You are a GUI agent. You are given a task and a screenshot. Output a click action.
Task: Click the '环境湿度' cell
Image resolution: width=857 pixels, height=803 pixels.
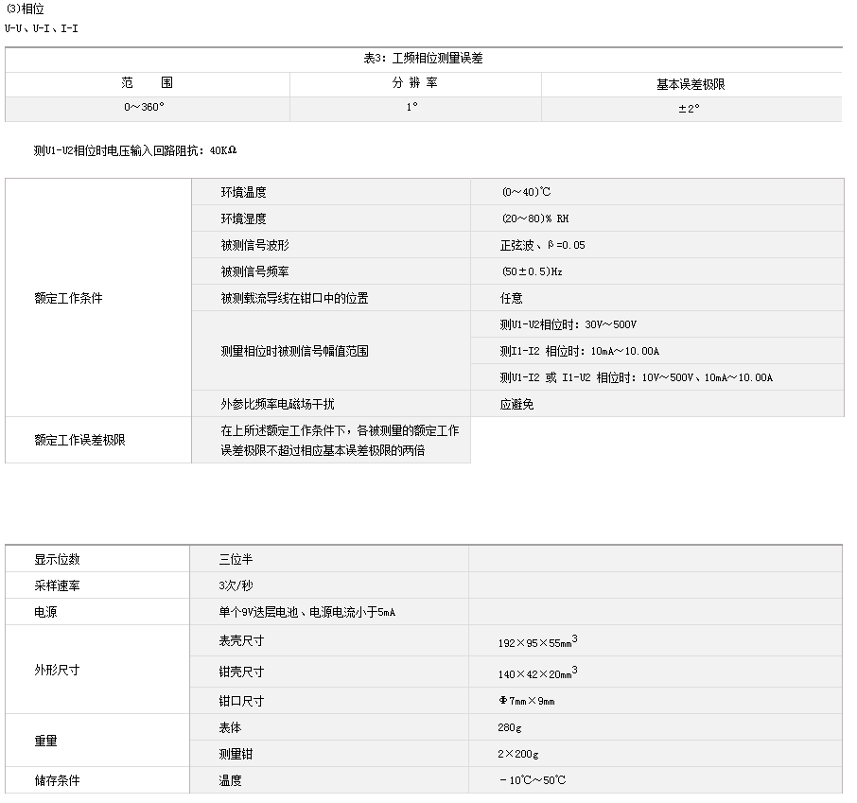[243, 218]
